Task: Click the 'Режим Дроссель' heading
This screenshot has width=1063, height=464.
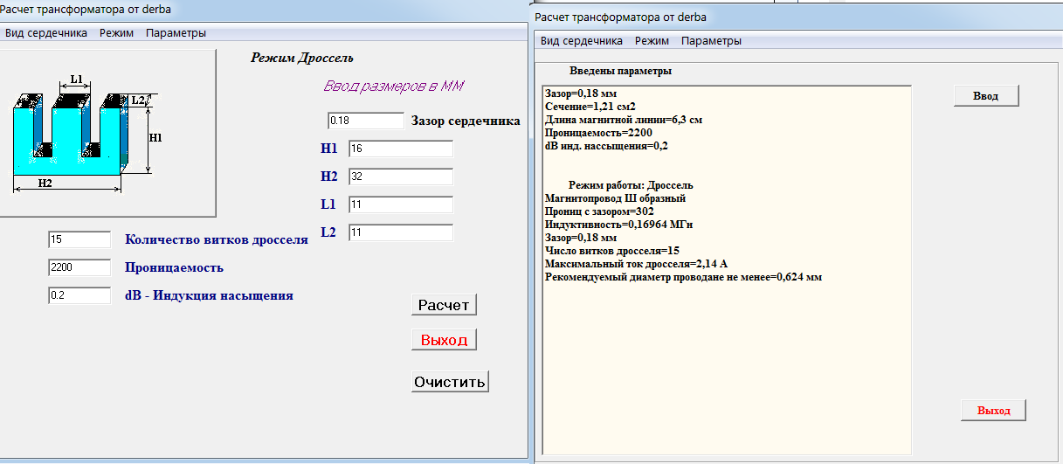Action: [302, 59]
